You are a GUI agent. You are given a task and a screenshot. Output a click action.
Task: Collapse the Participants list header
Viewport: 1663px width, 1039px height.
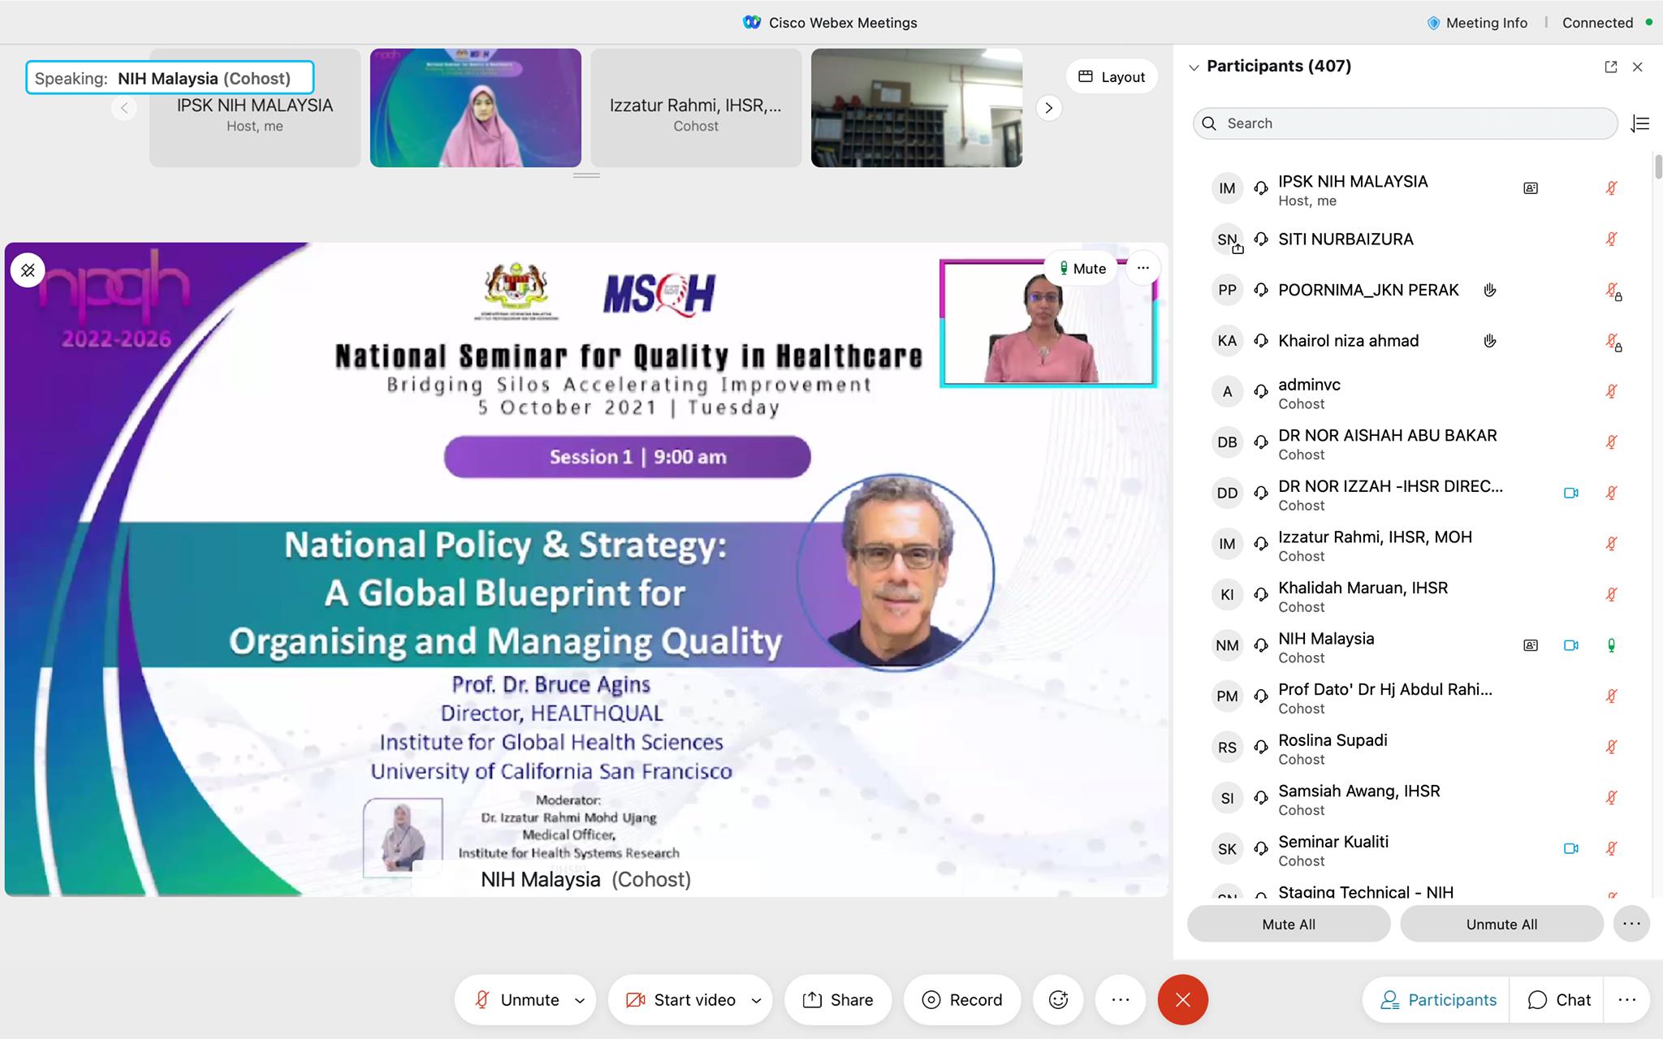(1194, 67)
